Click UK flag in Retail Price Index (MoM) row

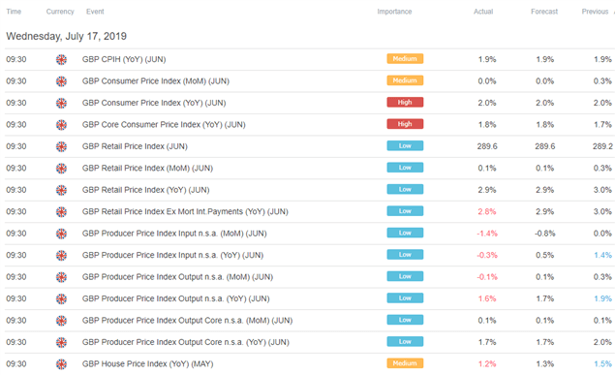click(x=61, y=169)
